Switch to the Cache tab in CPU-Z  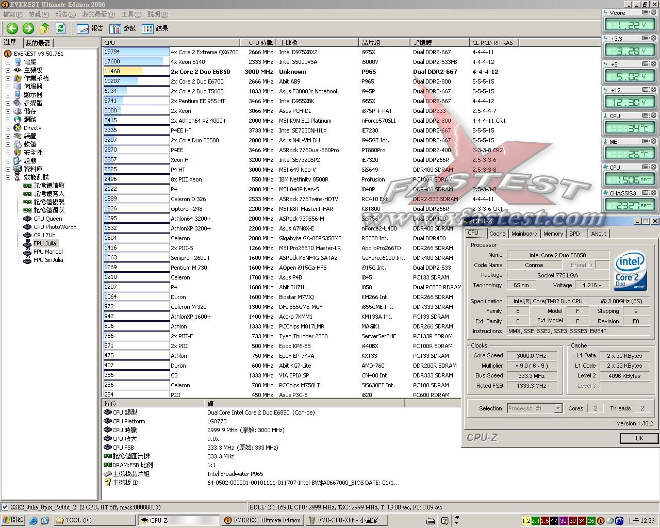pyautogui.click(x=497, y=234)
